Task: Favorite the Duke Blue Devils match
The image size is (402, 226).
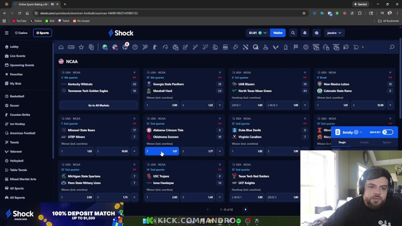Action: tap(305, 118)
